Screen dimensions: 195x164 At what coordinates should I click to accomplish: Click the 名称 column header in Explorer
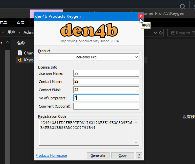pyautogui.click(x=21, y=43)
